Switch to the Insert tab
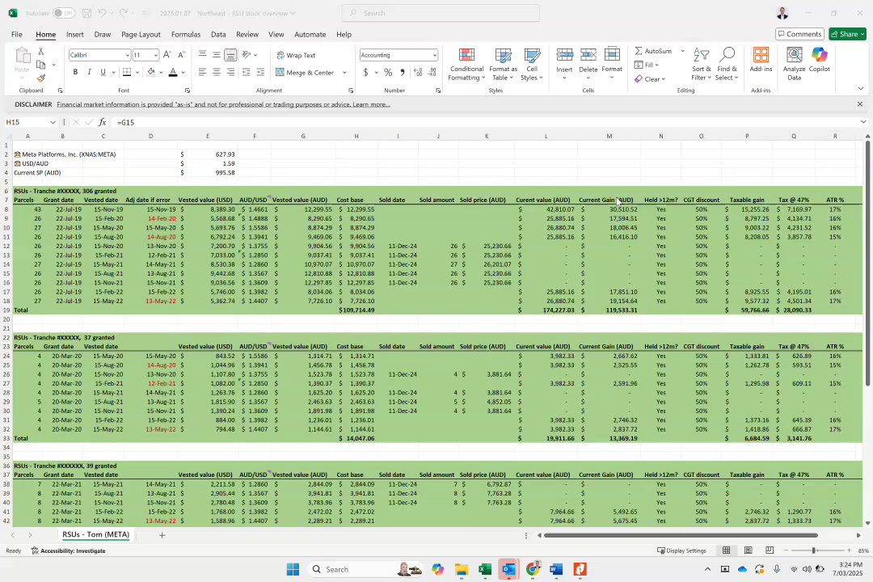 click(75, 34)
